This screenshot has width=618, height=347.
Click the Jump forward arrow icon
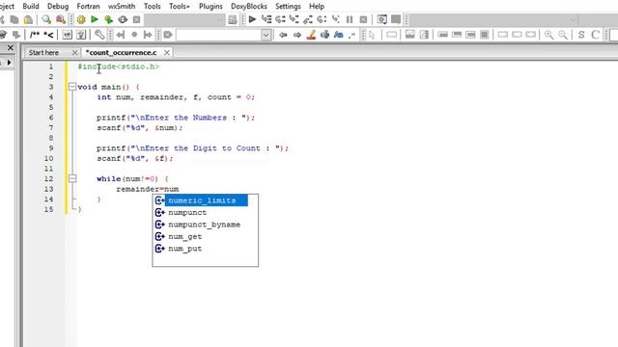(x=297, y=35)
